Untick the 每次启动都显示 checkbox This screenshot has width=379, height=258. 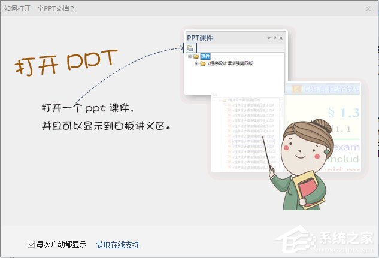pos(31,244)
